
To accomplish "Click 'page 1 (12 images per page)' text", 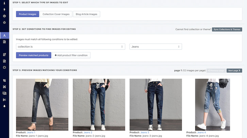I will coord(190,70).
